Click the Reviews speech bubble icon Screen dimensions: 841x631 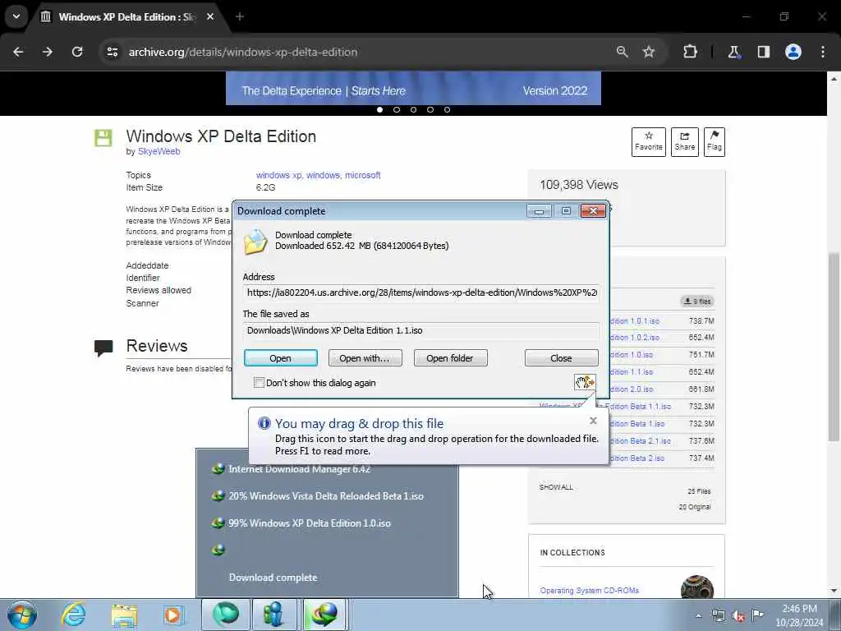pos(103,348)
